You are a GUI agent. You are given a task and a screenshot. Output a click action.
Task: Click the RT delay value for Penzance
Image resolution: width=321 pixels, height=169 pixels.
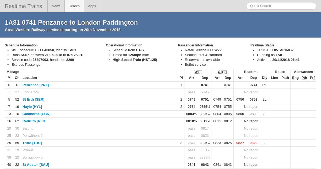point(265,85)
